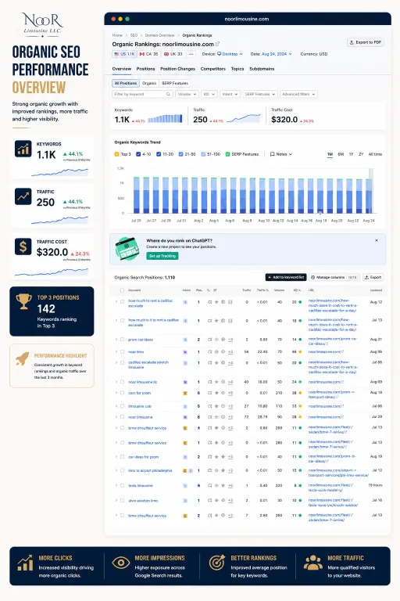This screenshot has height=601, width=400.
Task: Switch to the Positions tab
Action: pos(145,69)
